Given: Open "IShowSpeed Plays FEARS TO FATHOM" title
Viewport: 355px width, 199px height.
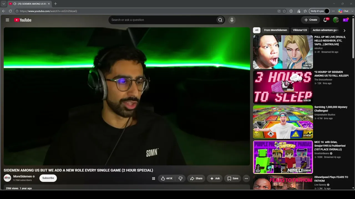Looking at the screenshot, I should 331,179.
